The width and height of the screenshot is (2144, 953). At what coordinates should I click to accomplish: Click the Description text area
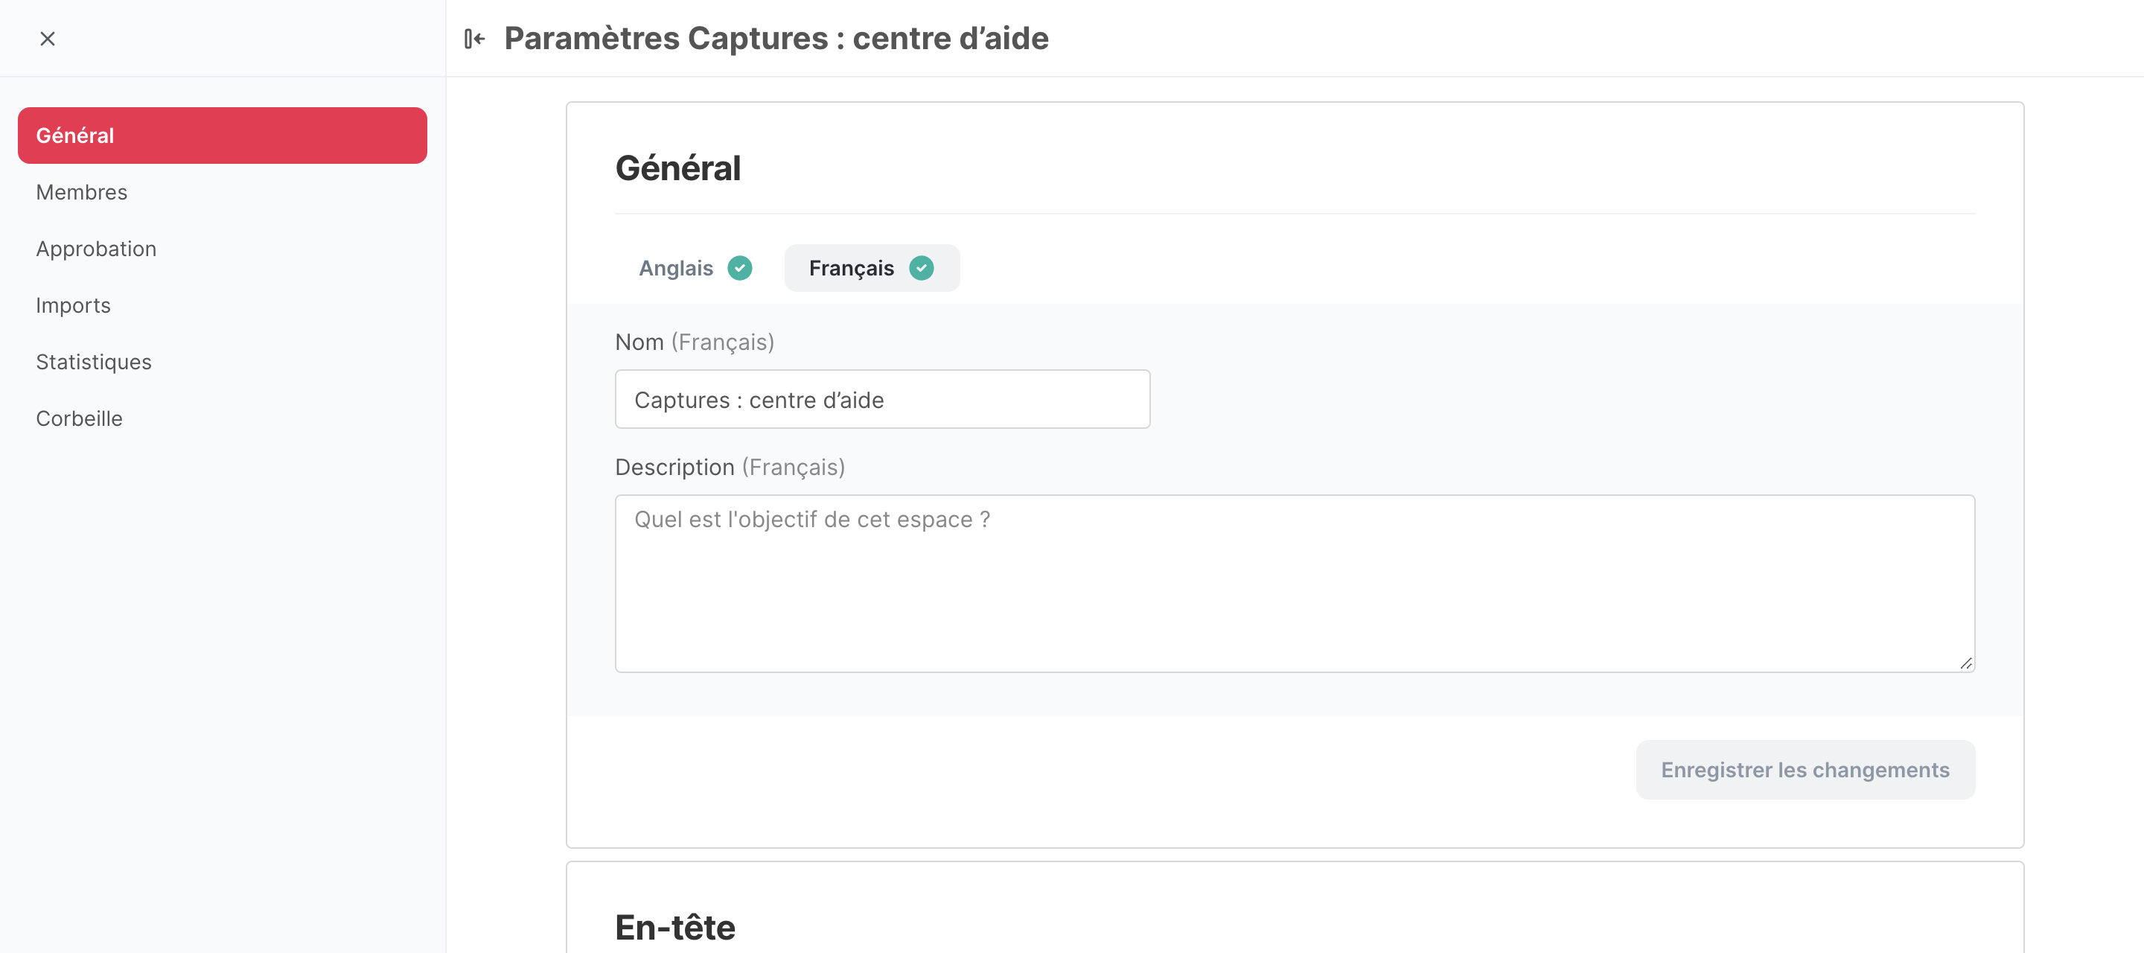pos(1295,584)
